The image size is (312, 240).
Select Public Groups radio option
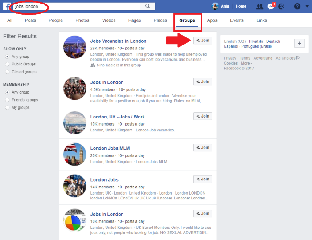coord(7,64)
